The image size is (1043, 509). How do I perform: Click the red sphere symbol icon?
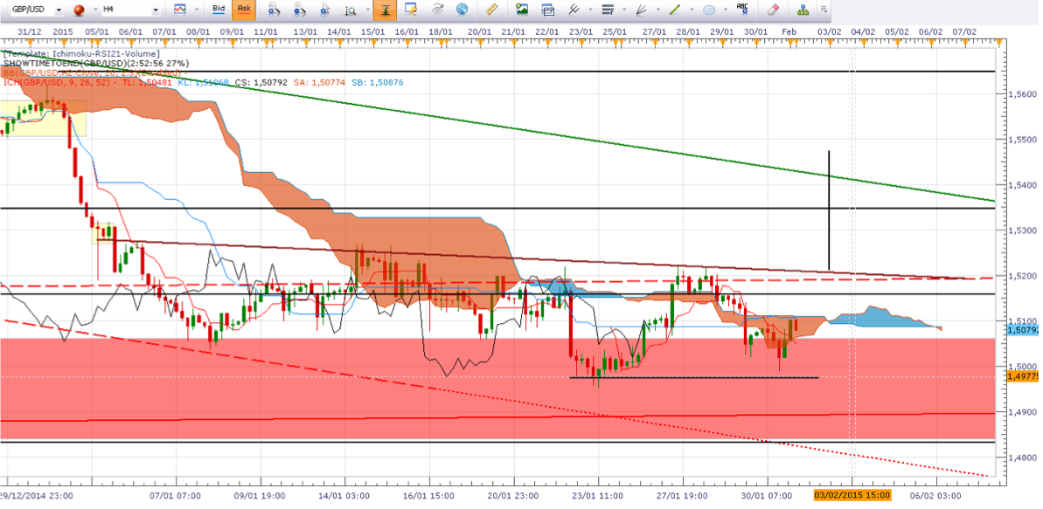79,10
